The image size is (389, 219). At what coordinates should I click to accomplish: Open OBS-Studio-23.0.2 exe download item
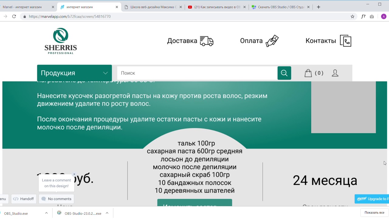tap(80, 214)
